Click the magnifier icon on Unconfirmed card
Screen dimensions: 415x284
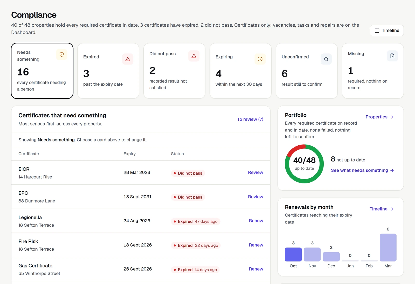point(326,59)
